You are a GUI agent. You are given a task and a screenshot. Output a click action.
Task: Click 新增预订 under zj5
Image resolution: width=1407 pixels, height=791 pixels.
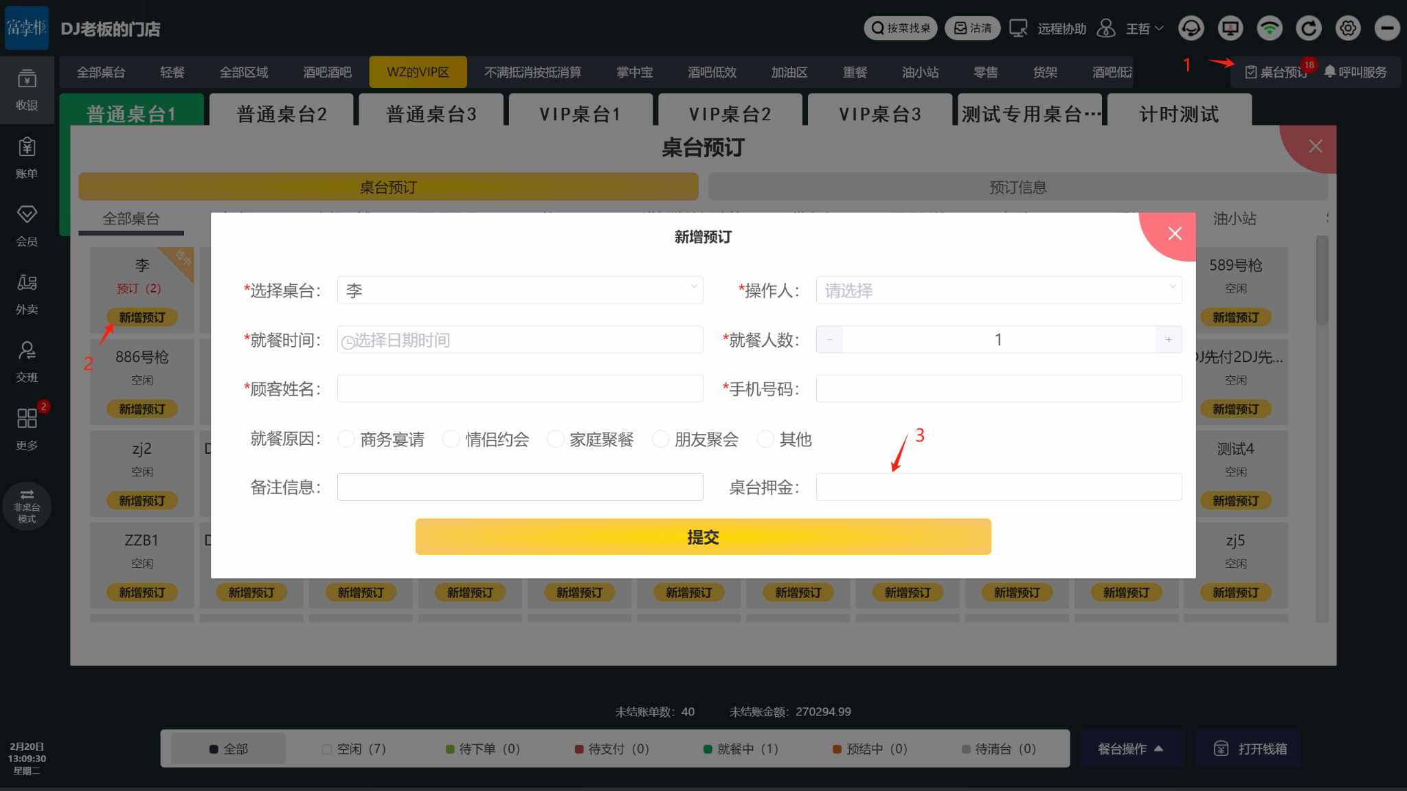1235,592
